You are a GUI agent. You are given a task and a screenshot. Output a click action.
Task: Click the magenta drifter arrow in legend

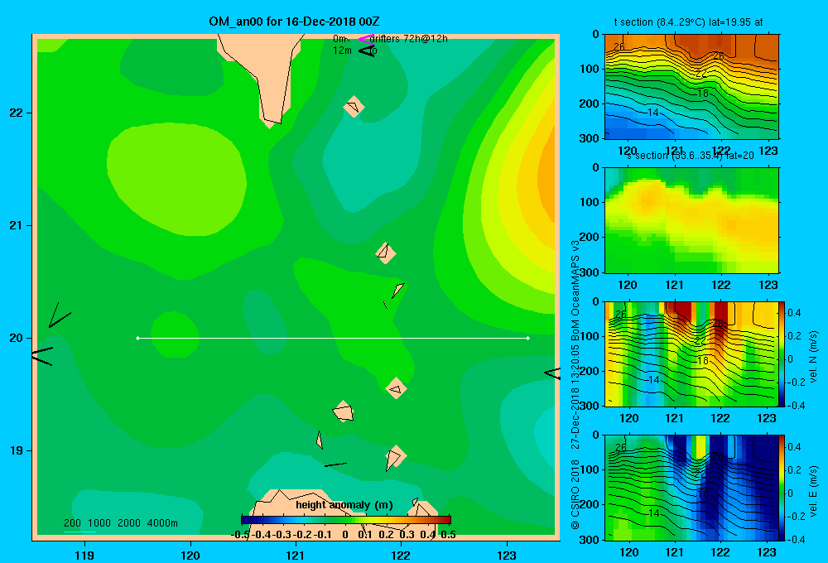[x=366, y=39]
